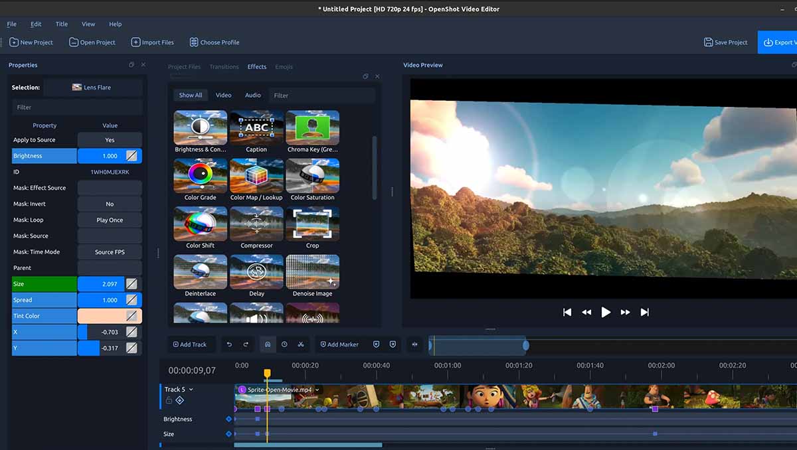Image resolution: width=797 pixels, height=450 pixels.
Task: Select the Delay effect
Action: 256,276
